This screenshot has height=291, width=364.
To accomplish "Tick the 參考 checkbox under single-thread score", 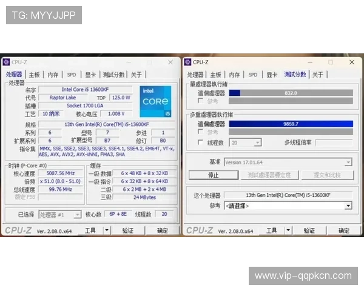I will [x=201, y=101].
